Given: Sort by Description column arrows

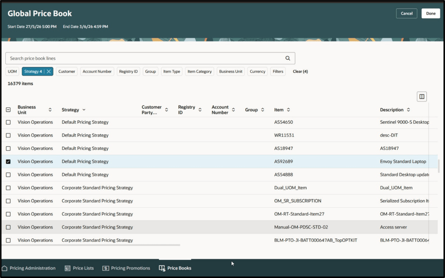Looking at the screenshot, I should coord(409,110).
